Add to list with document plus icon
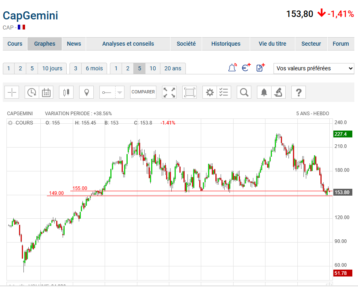The image size is (358, 287). 261,68
